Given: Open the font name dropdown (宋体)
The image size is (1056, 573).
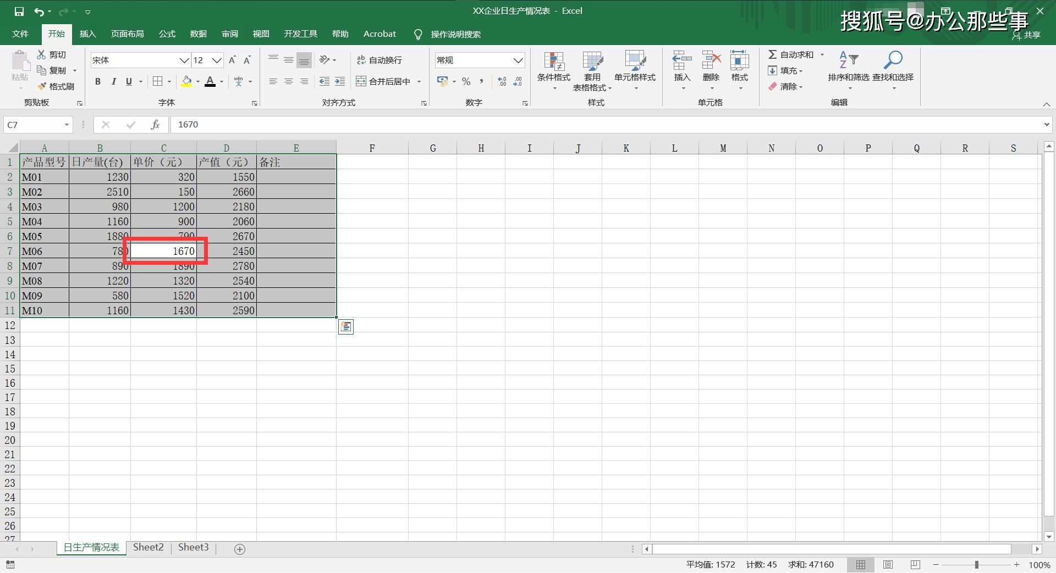Looking at the screenshot, I should click(x=184, y=60).
